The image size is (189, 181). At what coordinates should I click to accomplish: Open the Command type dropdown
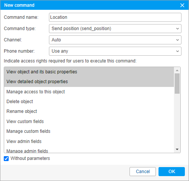tap(115, 29)
